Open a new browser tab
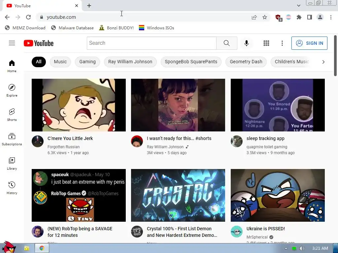This screenshot has width=338, height=253. (x=89, y=6)
